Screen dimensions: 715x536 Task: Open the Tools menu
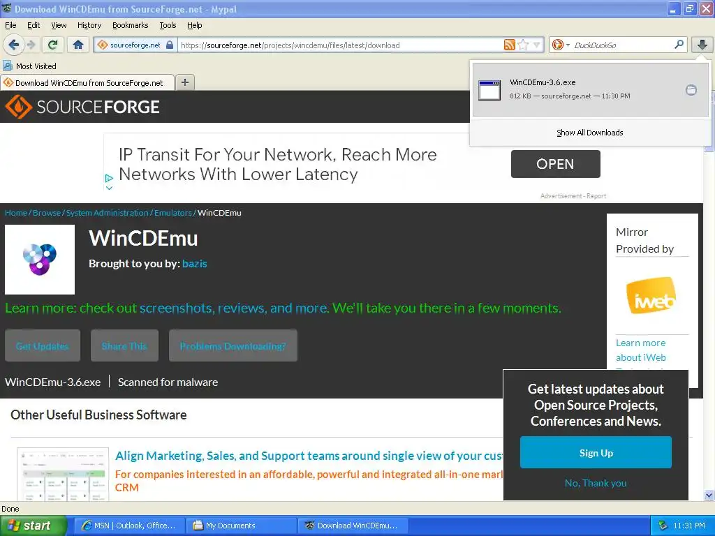pyautogui.click(x=168, y=25)
